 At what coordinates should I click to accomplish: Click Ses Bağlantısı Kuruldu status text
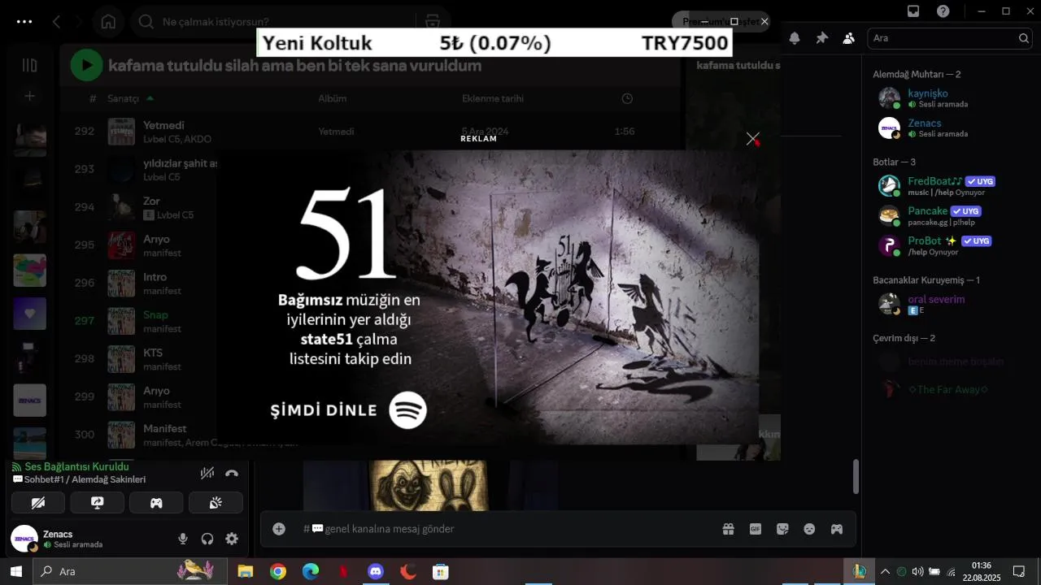[x=76, y=467]
